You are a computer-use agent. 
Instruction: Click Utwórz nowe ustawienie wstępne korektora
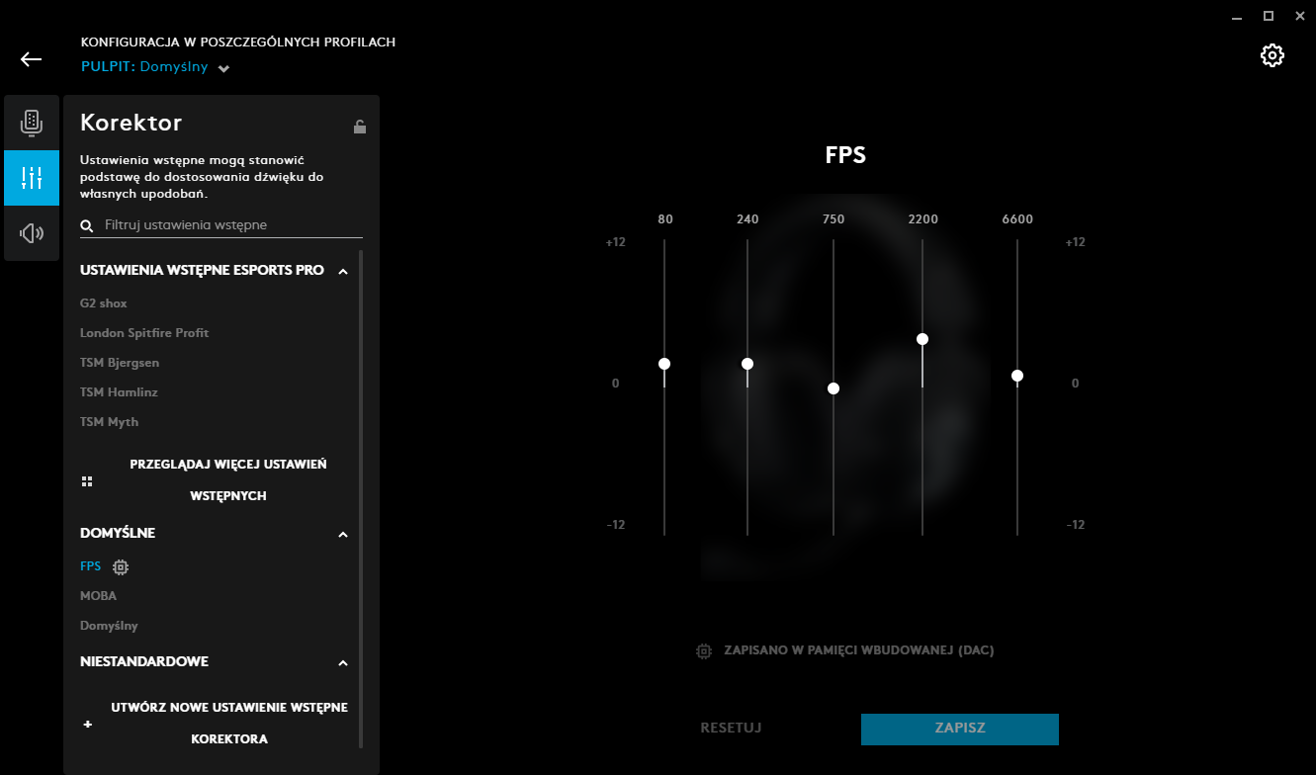pos(229,724)
